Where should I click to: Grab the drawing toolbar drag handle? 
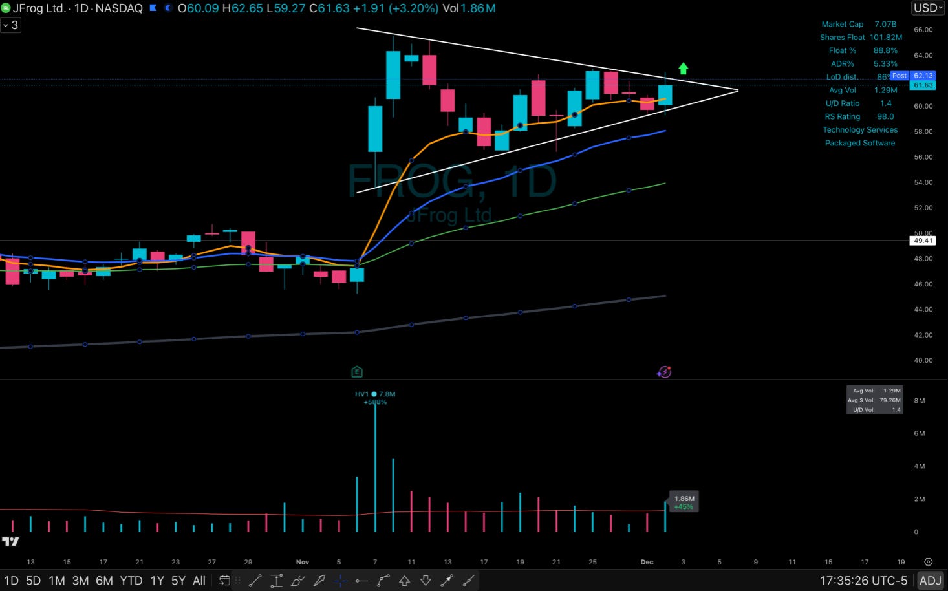238,581
